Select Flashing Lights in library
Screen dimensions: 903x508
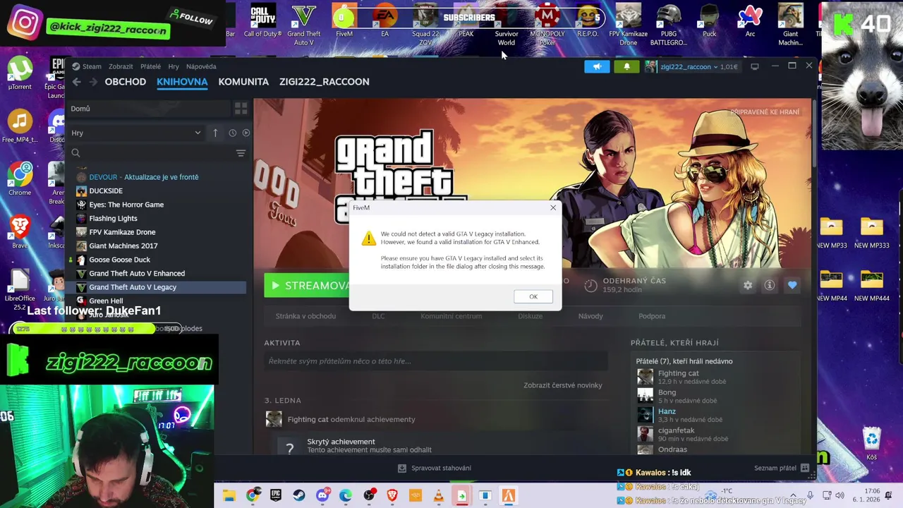click(x=113, y=218)
